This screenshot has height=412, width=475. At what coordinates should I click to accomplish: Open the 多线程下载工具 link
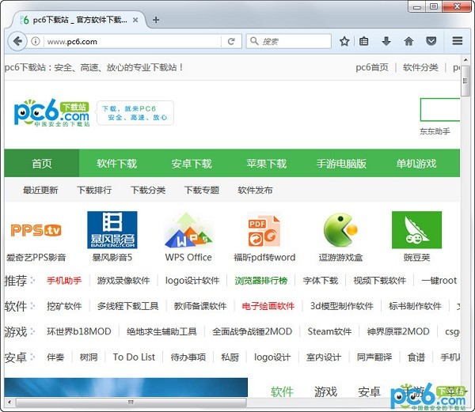pos(127,306)
